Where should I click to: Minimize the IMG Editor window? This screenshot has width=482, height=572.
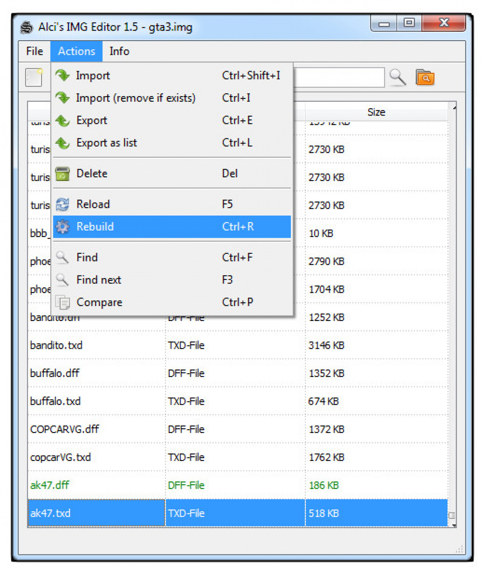tap(384, 23)
